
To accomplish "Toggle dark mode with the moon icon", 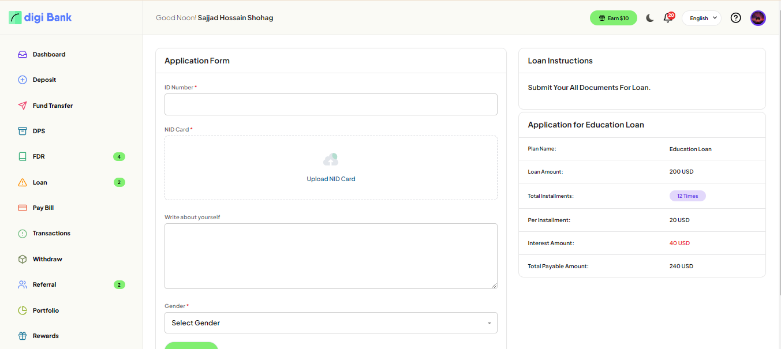I will [649, 18].
